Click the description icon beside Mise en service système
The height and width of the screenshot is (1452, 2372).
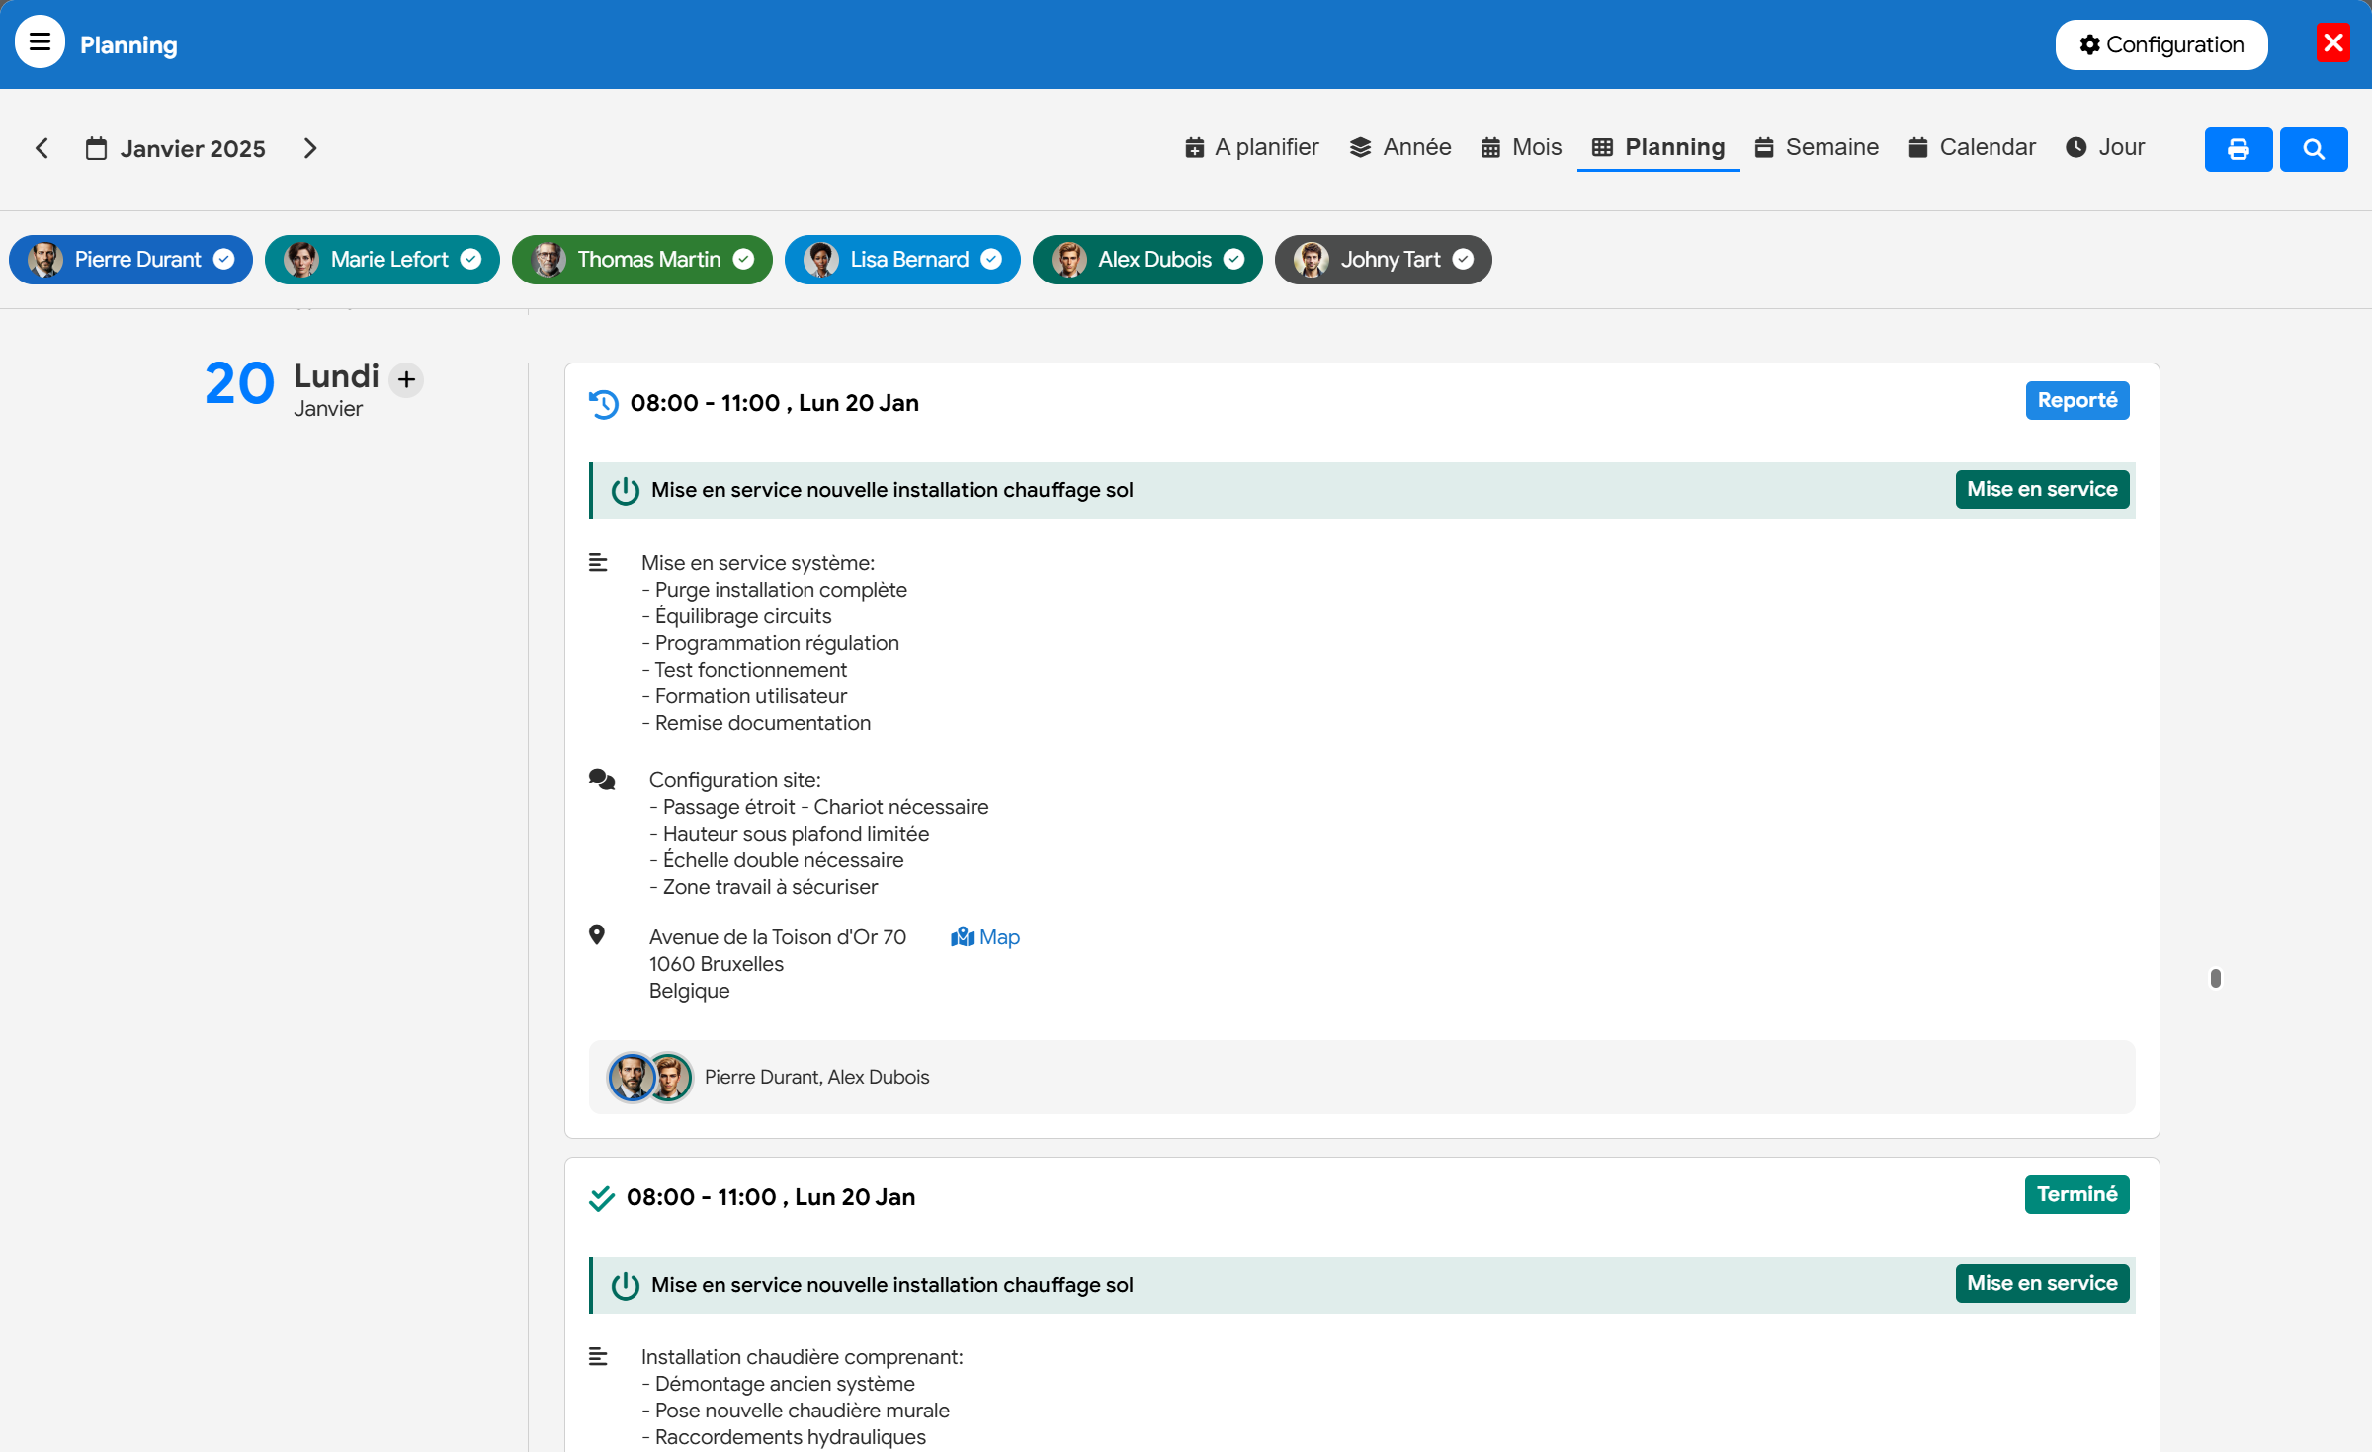[598, 562]
